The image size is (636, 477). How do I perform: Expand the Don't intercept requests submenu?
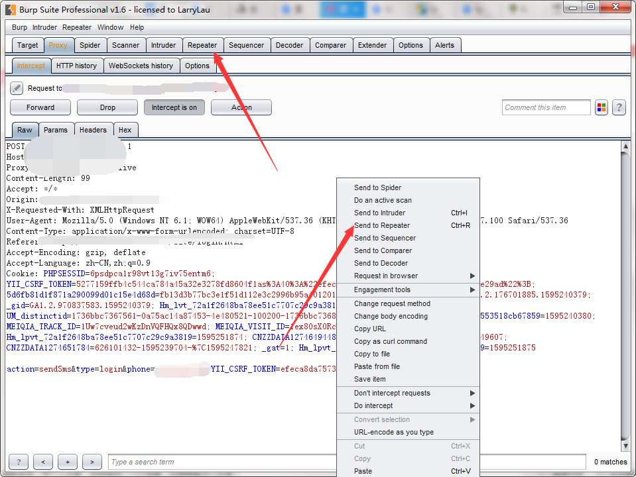point(408,393)
